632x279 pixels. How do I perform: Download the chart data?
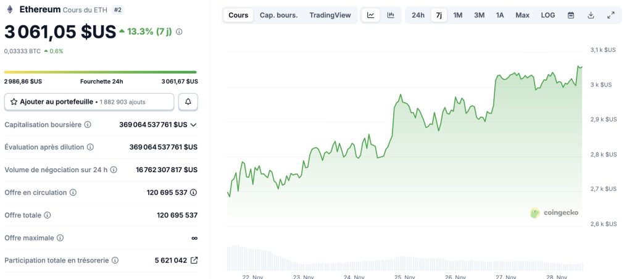591,15
